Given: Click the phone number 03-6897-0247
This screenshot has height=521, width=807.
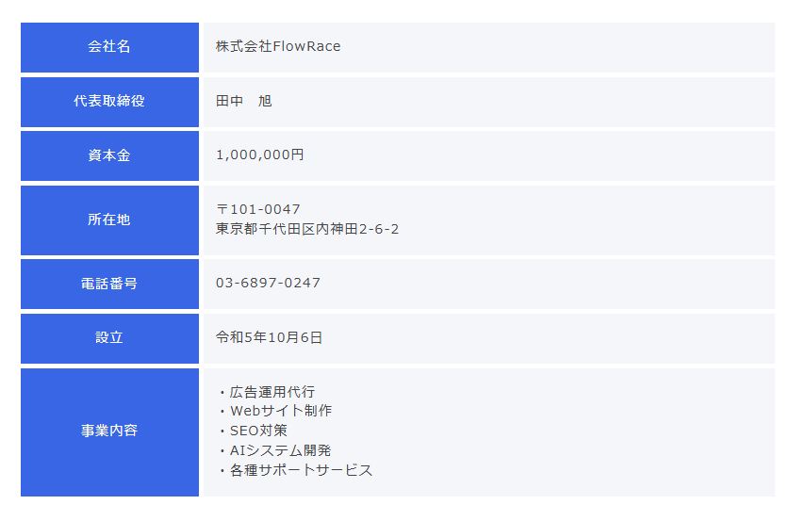Looking at the screenshot, I should [x=268, y=283].
